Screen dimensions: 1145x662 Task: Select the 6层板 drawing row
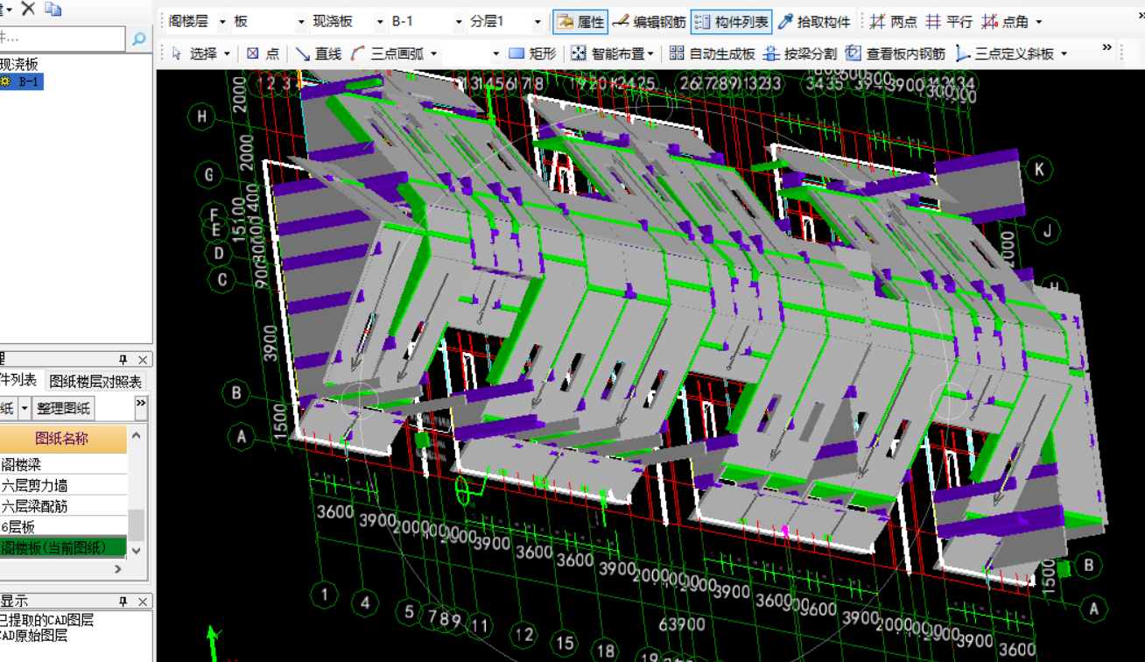point(63,527)
